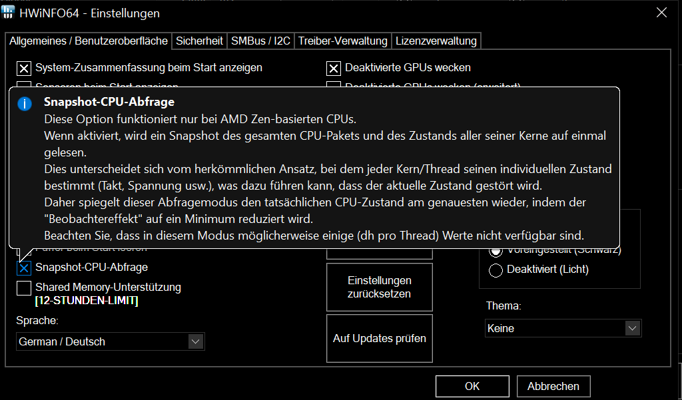Close the Einstellungen window

661,13
